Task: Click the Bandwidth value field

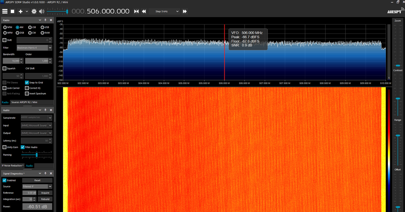Action: tap(11, 61)
